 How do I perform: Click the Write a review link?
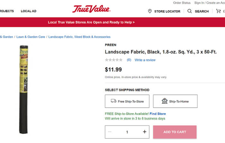(145, 60)
